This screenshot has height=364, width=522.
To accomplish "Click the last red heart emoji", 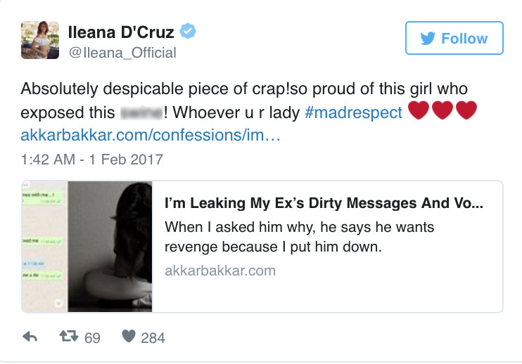I will pyautogui.click(x=466, y=111).
